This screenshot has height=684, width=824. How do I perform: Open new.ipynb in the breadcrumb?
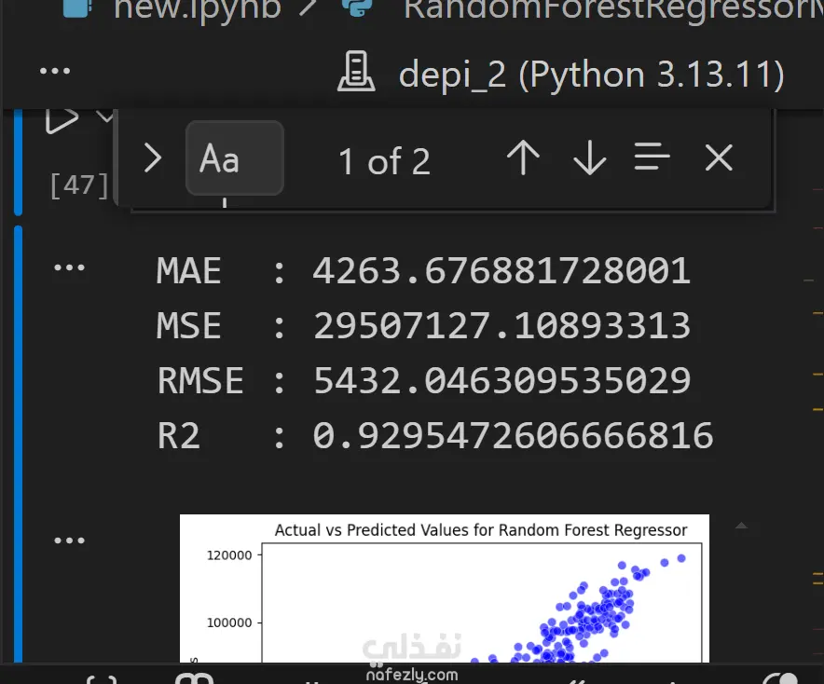click(197, 9)
